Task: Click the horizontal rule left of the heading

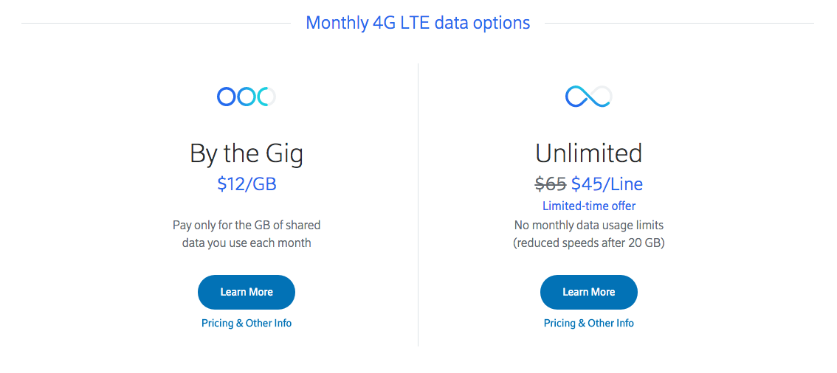Action: [x=156, y=24]
